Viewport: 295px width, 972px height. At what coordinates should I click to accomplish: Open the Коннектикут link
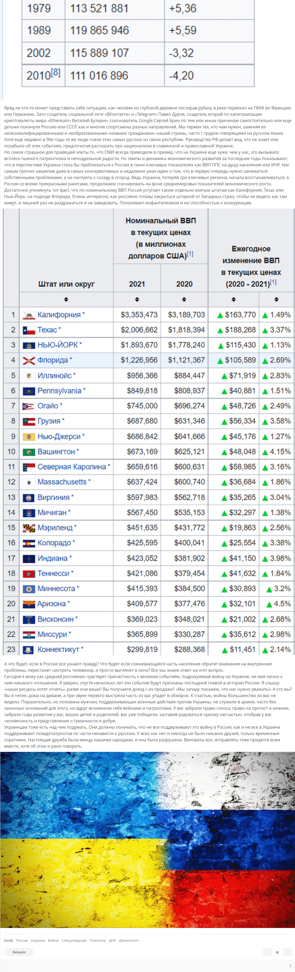pos(58,649)
